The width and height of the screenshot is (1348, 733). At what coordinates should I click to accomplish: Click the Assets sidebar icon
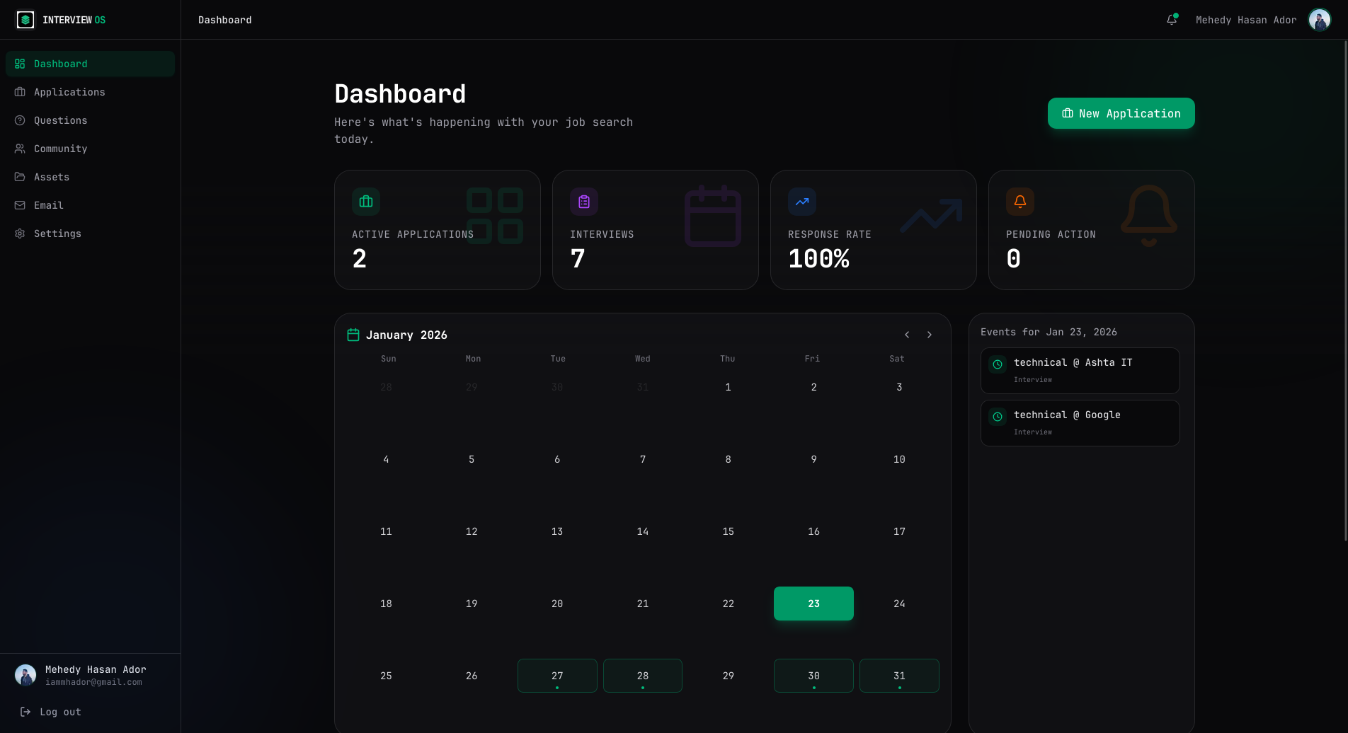(19, 177)
